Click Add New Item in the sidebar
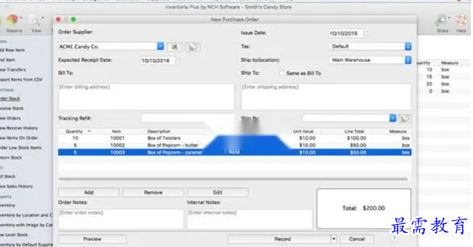The height and width of the screenshot is (247, 473). click(x=12, y=50)
